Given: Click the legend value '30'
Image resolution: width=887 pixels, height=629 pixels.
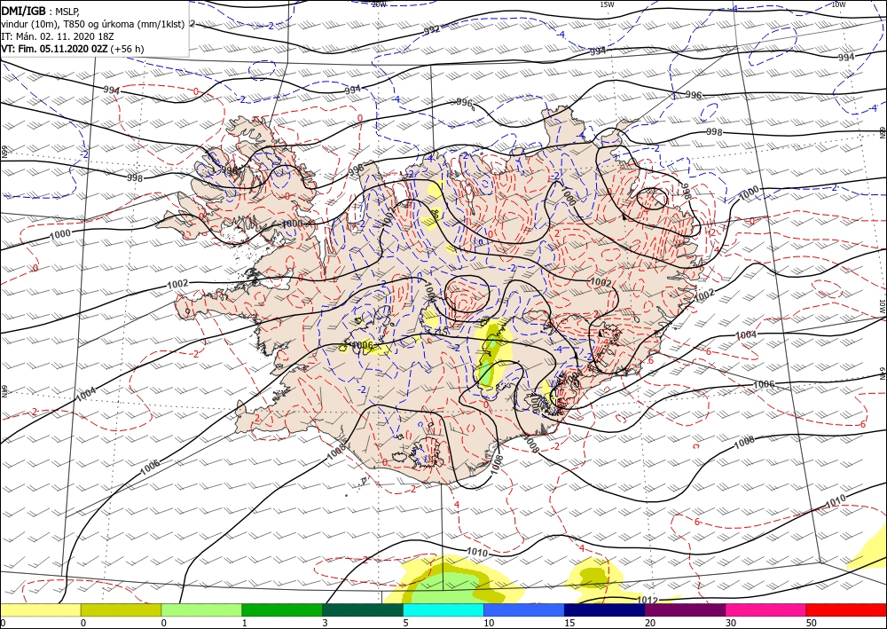Looking at the screenshot, I should (x=731, y=623).
